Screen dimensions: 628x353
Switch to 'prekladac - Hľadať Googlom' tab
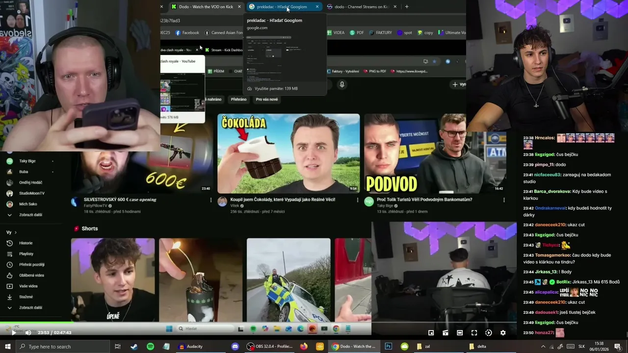(281, 7)
